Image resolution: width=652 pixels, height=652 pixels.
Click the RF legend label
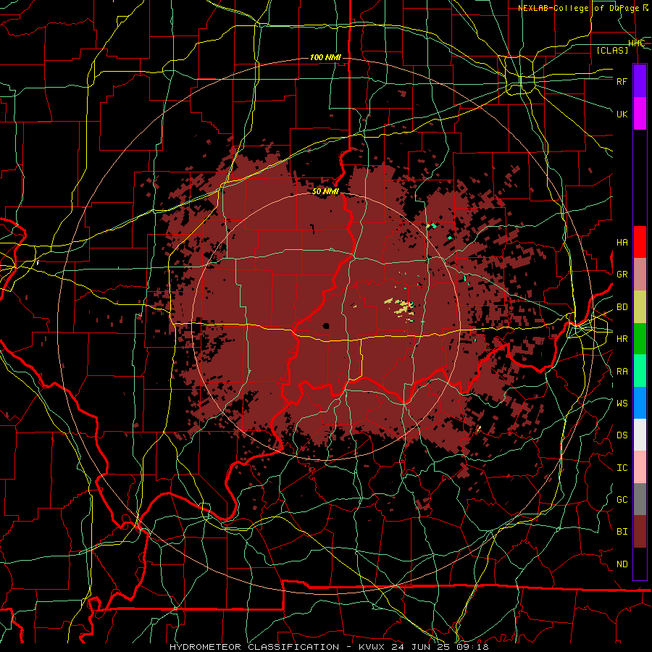pos(622,81)
